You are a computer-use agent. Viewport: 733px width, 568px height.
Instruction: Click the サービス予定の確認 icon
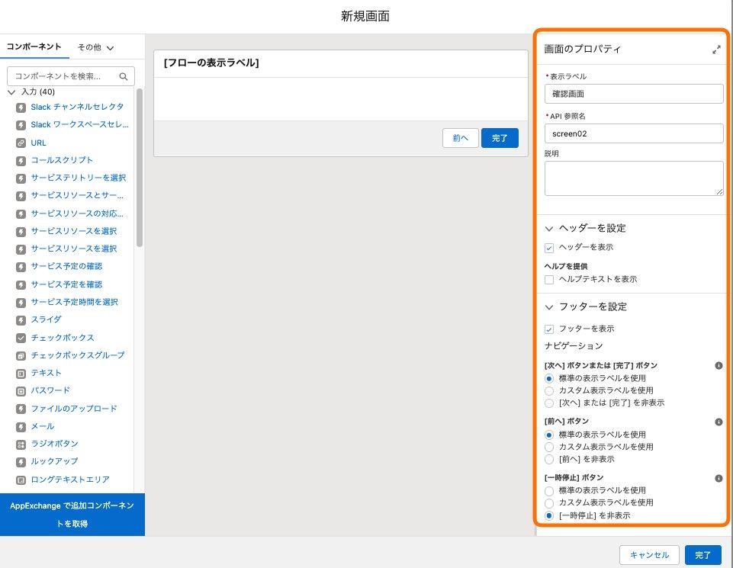(21, 267)
